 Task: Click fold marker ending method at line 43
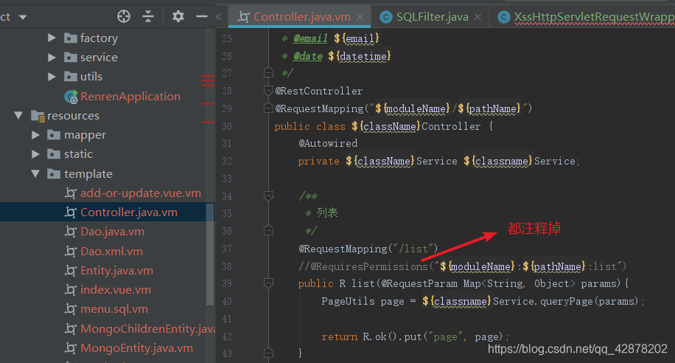click(269, 353)
